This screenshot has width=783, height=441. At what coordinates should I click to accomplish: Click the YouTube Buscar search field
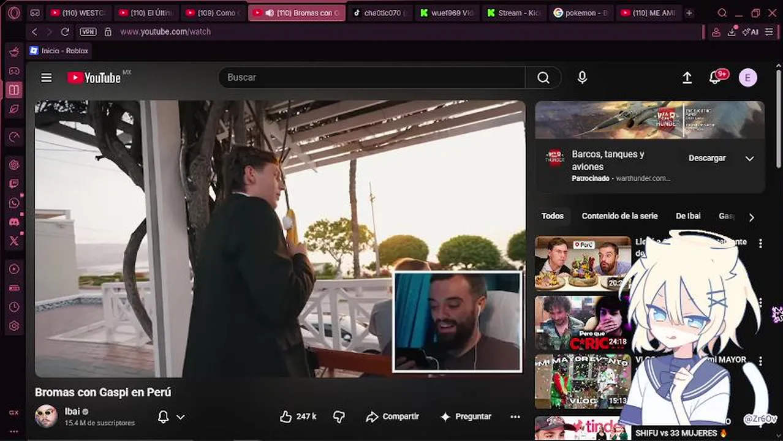372,77
